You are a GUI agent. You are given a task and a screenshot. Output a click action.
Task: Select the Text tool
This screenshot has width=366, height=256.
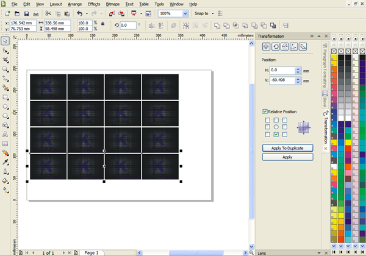click(x=5, y=134)
